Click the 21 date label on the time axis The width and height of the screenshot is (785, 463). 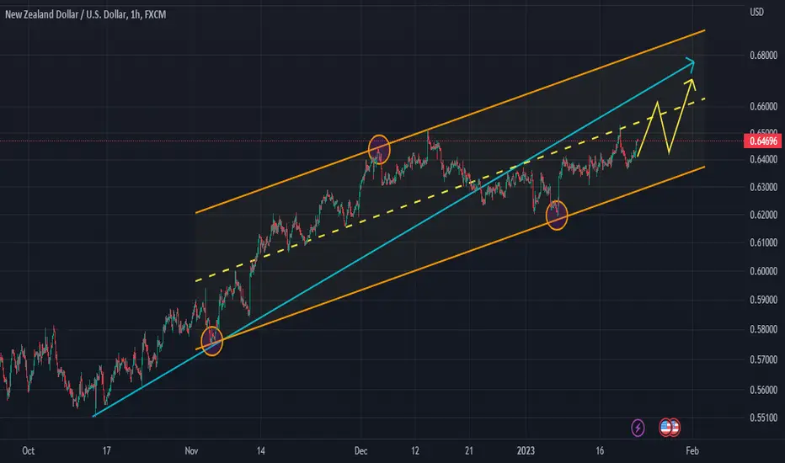(x=468, y=450)
